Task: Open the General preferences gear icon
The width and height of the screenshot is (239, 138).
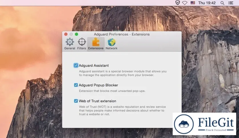Action: (x=70, y=42)
